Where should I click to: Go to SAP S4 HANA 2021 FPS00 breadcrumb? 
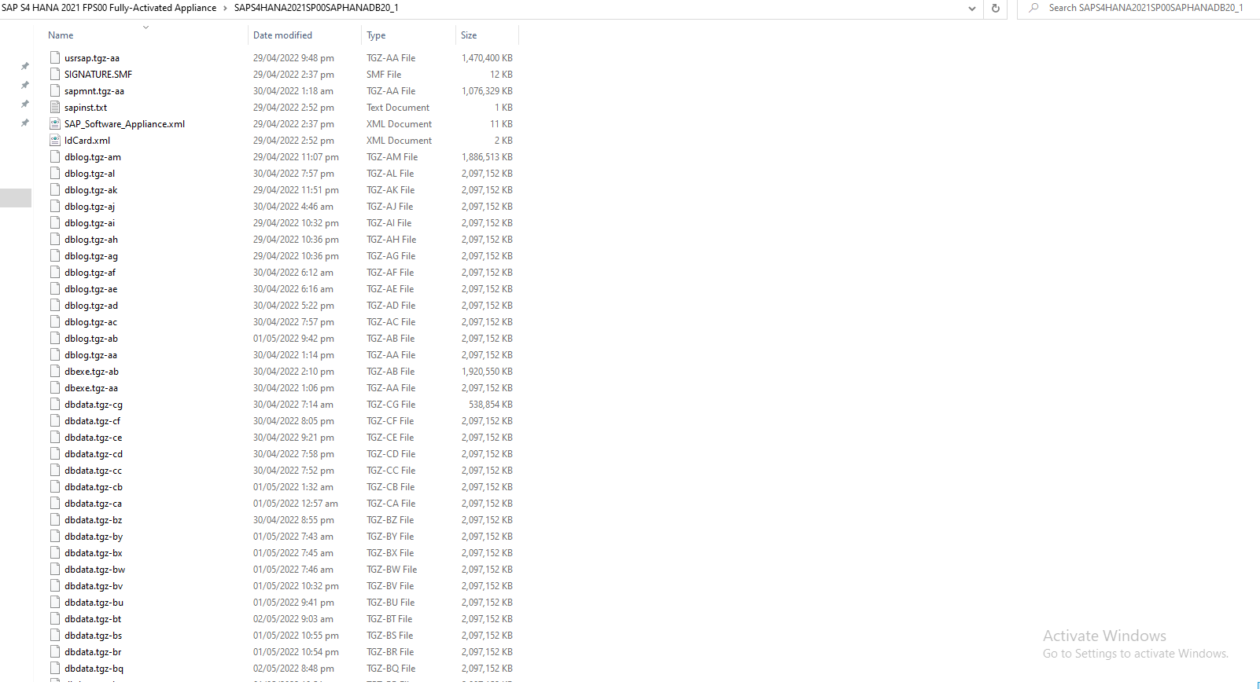(x=109, y=8)
